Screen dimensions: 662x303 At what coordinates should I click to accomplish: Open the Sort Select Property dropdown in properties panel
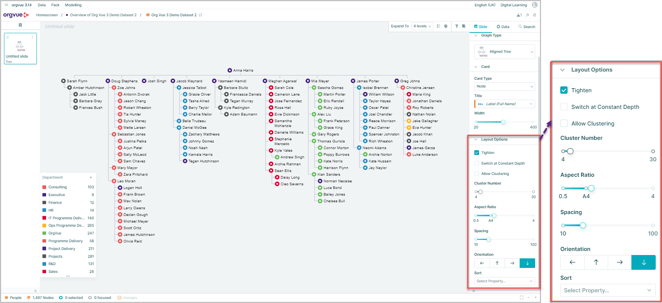(x=505, y=281)
